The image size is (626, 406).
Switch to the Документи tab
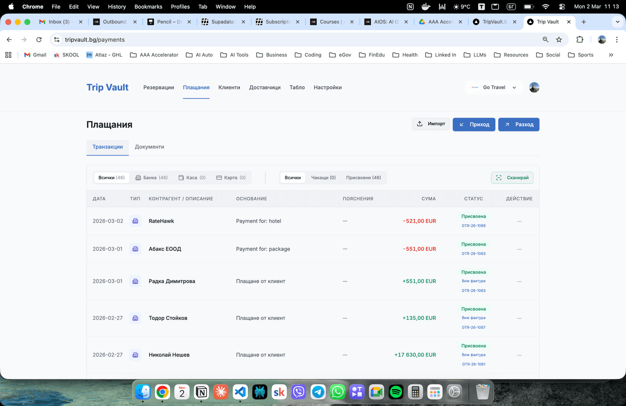click(149, 147)
